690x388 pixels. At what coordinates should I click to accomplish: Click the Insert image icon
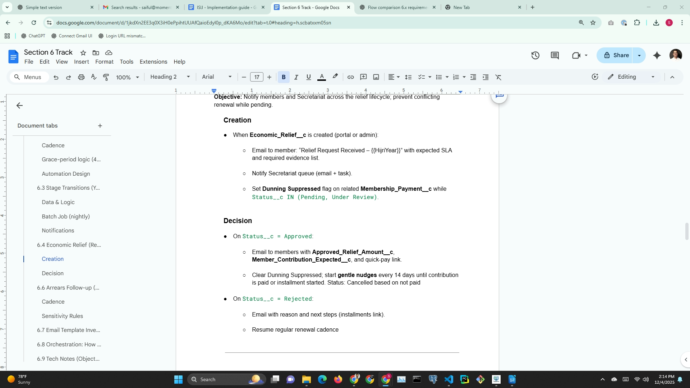[376, 77]
